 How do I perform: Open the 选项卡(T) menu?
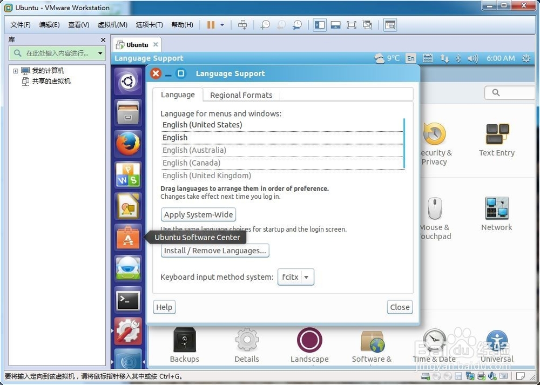click(x=149, y=25)
